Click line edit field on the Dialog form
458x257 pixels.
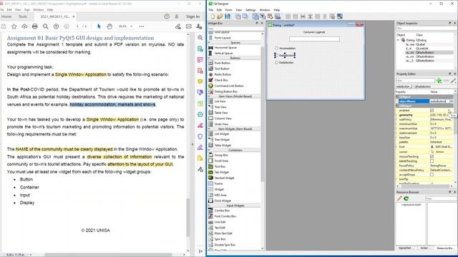pyautogui.click(x=314, y=39)
